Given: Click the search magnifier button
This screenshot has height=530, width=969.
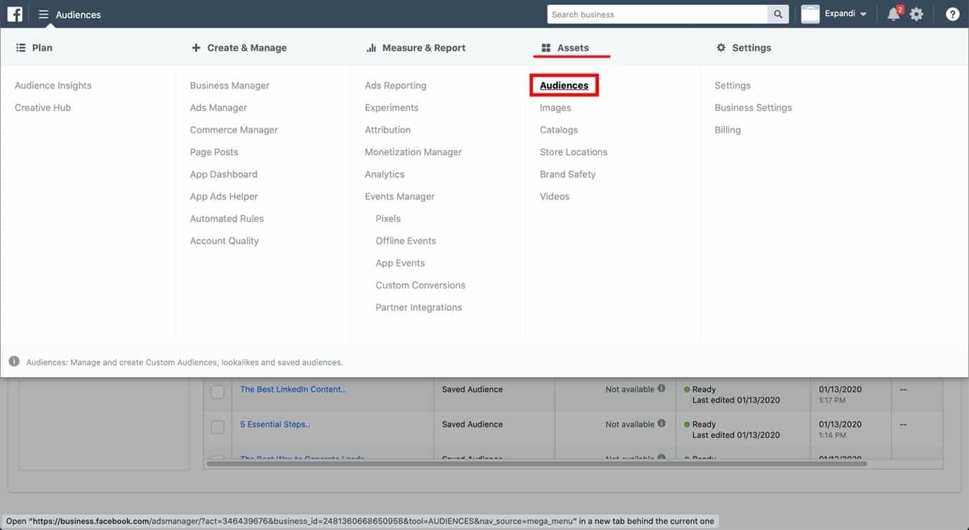Looking at the screenshot, I should point(778,14).
